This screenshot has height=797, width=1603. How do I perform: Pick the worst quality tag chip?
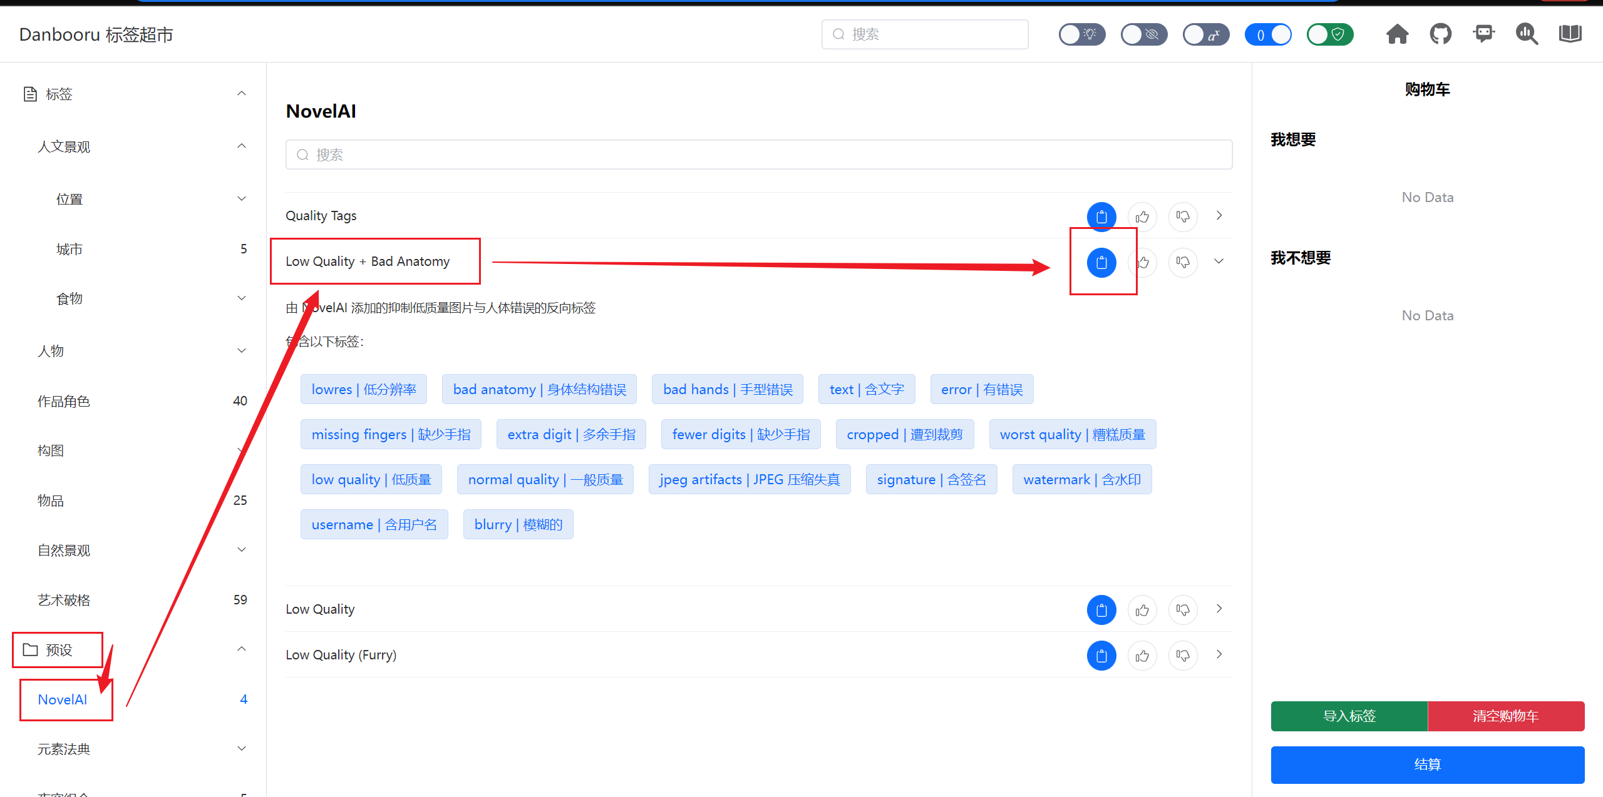(1073, 434)
